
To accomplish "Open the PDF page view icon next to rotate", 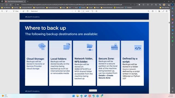I will [96, 11].
